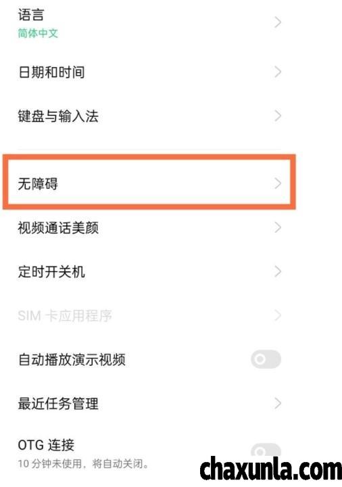Tap the arrow in the 无障碍 row
Viewport: 342px width, 487px height.
278,183
